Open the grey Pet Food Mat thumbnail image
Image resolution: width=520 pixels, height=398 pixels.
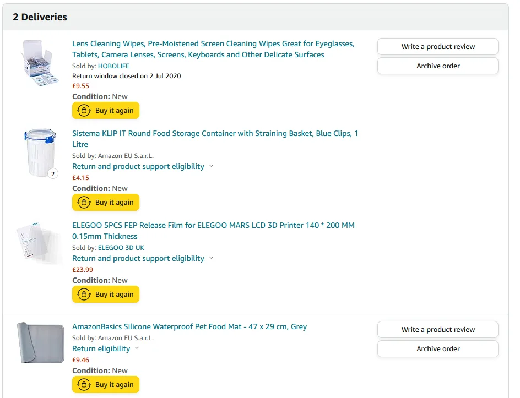point(40,342)
